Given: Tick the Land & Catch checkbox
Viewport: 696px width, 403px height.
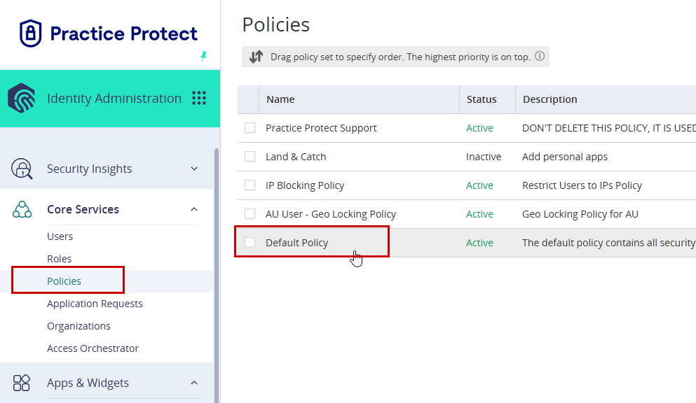Looking at the screenshot, I should tap(250, 157).
